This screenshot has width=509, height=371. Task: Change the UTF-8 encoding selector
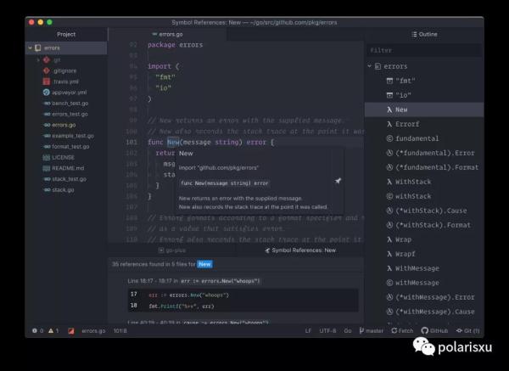pos(327,331)
